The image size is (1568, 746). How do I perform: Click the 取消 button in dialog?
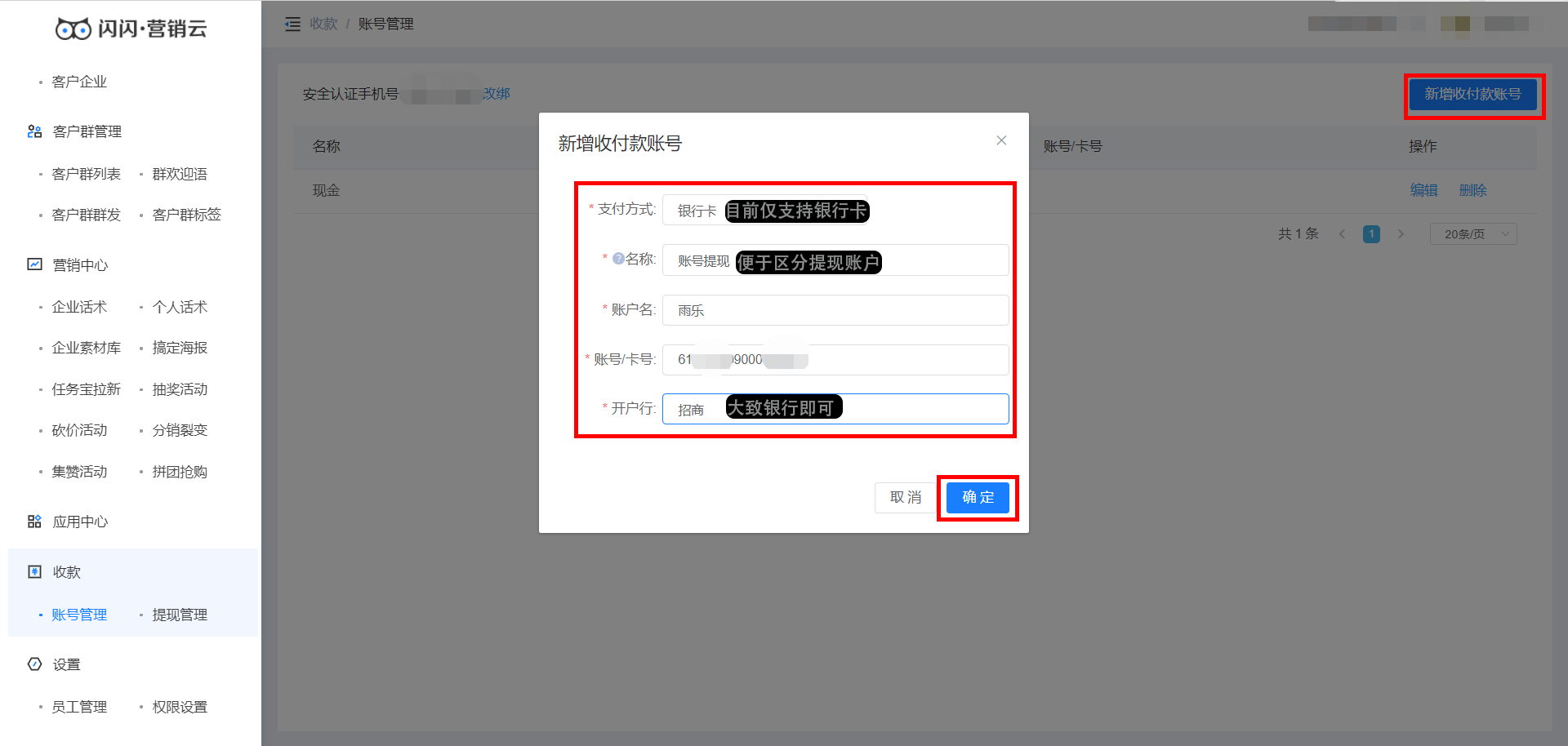(905, 497)
